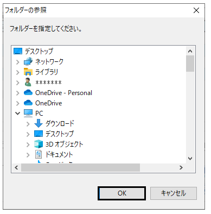This screenshot has width=211, height=214.
Task: Click the blue download arrow icon
Action: click(x=39, y=123)
